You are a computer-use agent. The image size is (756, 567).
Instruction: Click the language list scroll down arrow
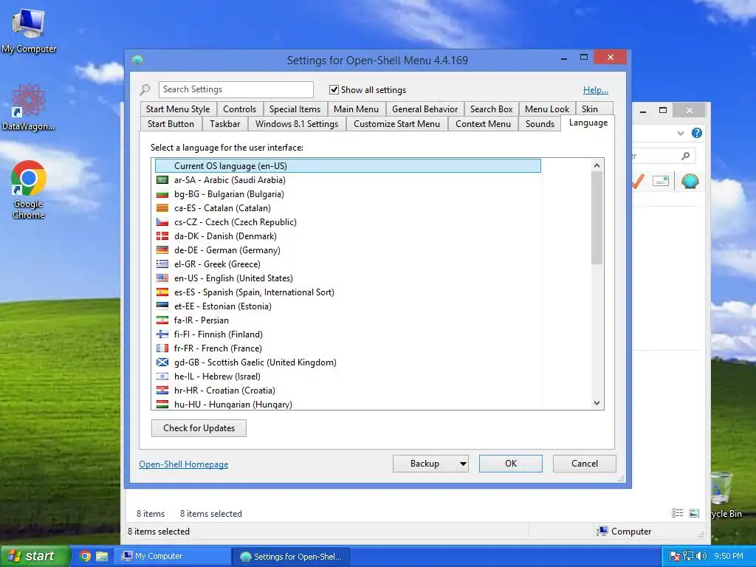click(x=597, y=402)
